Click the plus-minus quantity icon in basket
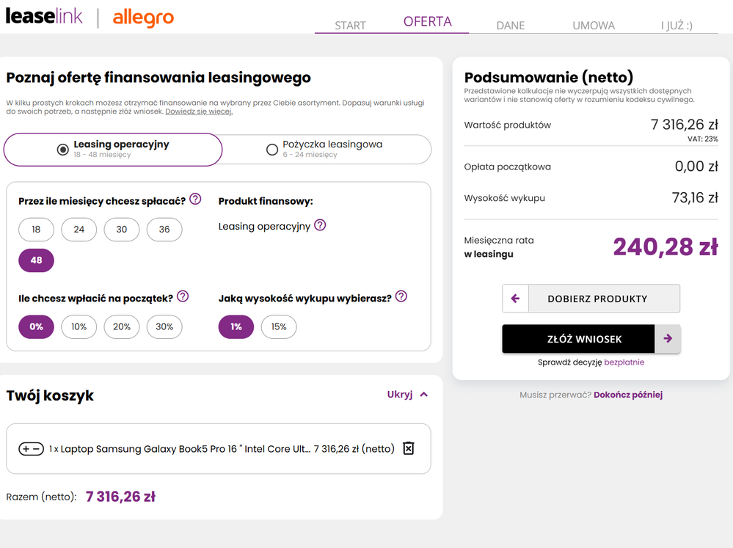 [x=32, y=449]
